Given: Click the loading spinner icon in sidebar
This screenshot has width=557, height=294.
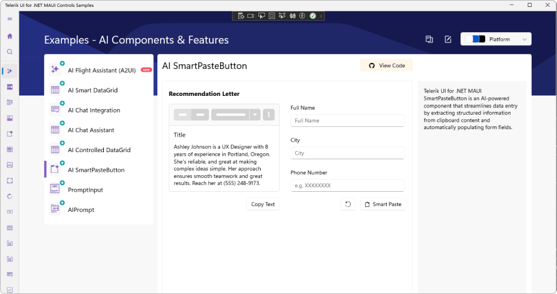Looking at the screenshot, I should click(x=10, y=196).
